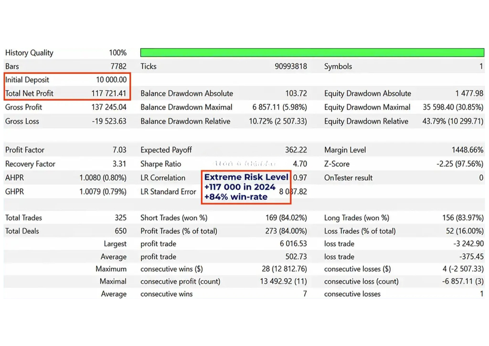Click the Extreme Risk Level annotation box
The image size is (489, 346).
[x=246, y=187]
